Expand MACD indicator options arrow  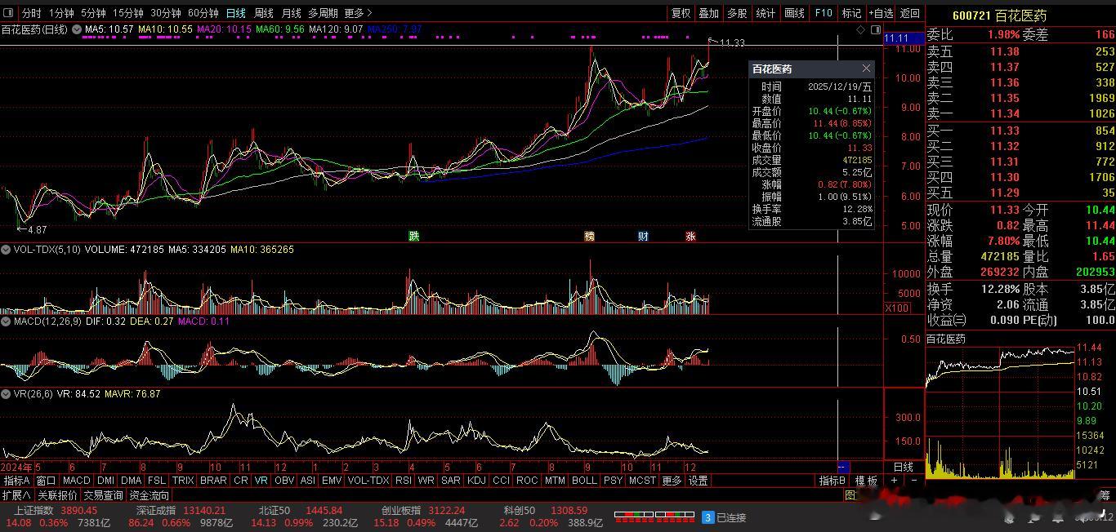pos(6,321)
